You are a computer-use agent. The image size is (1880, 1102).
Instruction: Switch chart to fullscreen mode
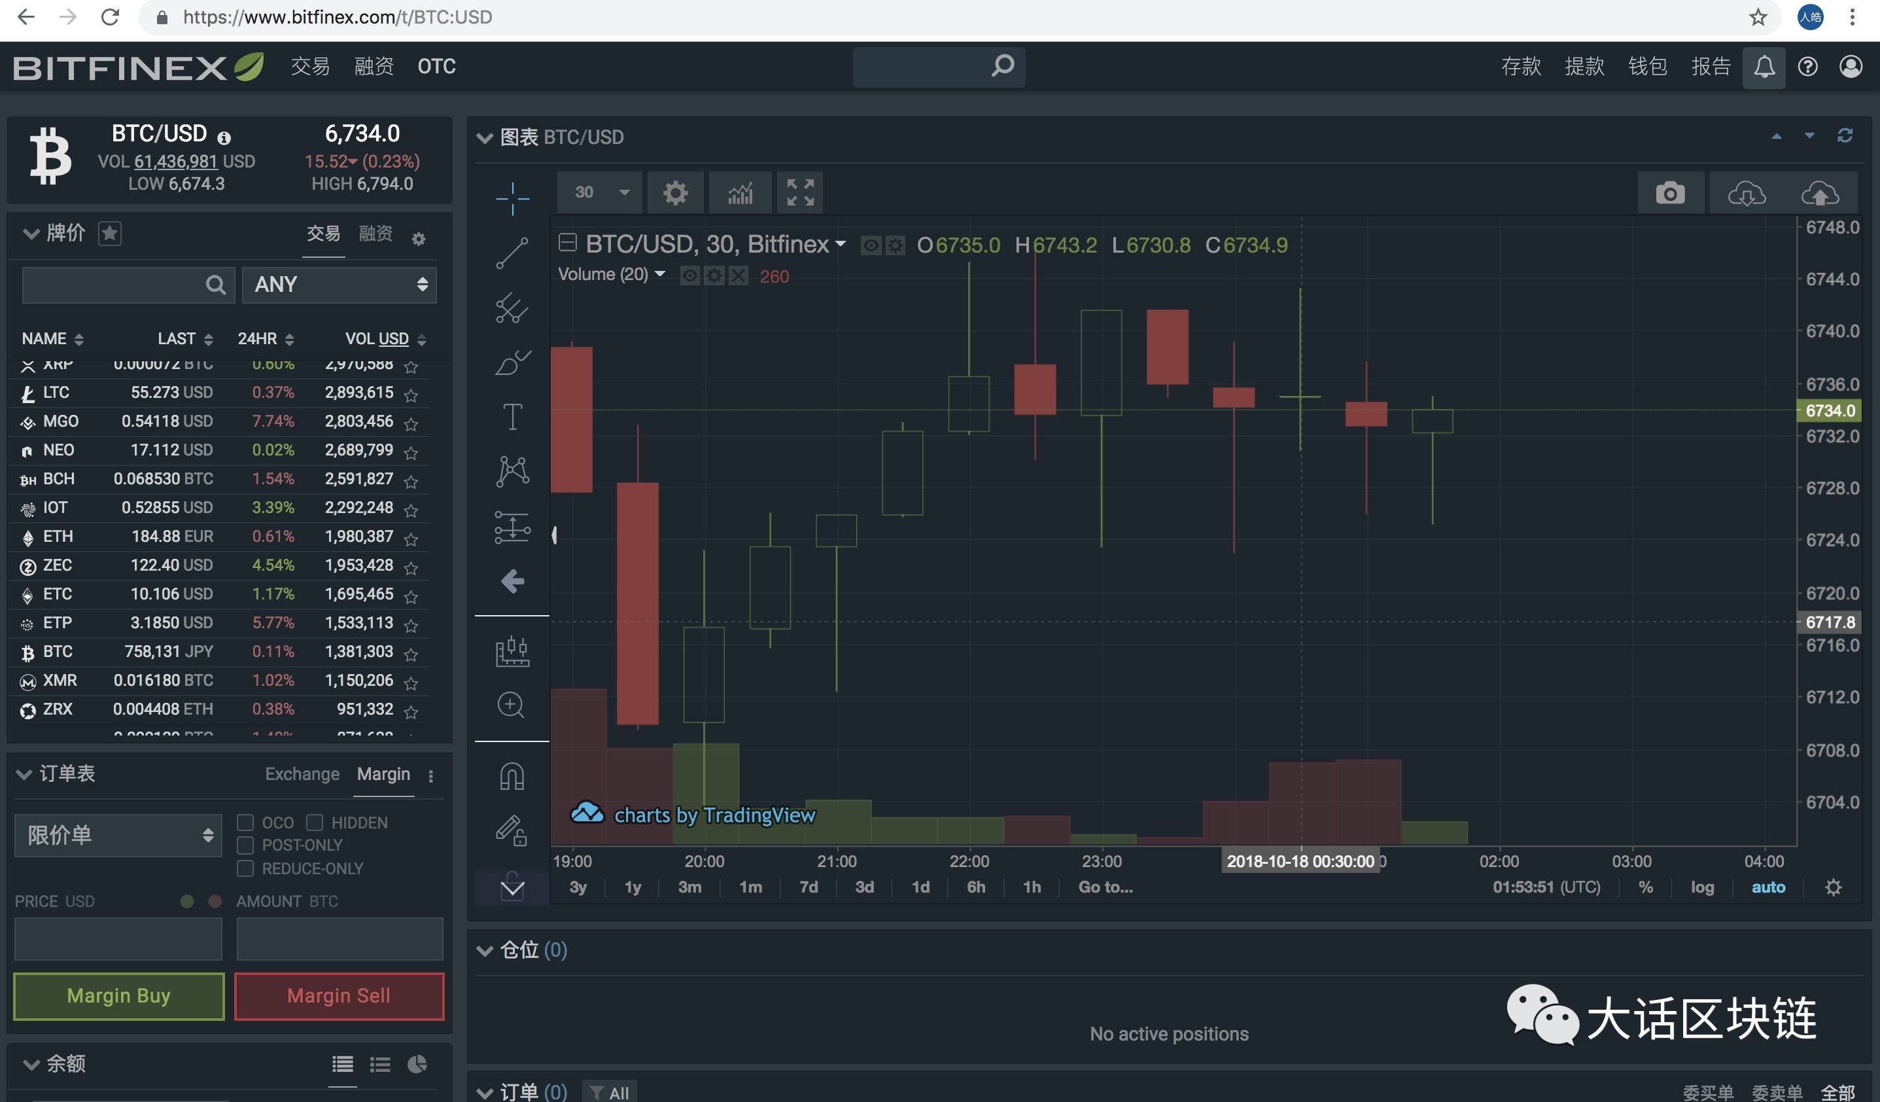(801, 192)
